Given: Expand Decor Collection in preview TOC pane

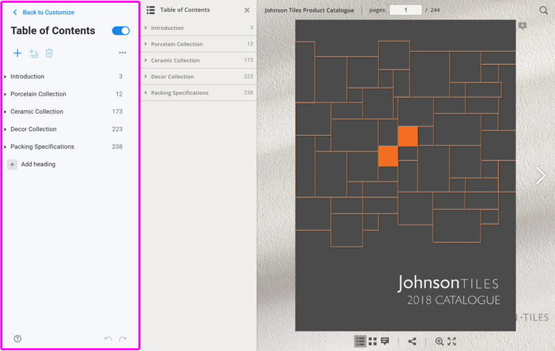Looking at the screenshot, I should 146,76.
